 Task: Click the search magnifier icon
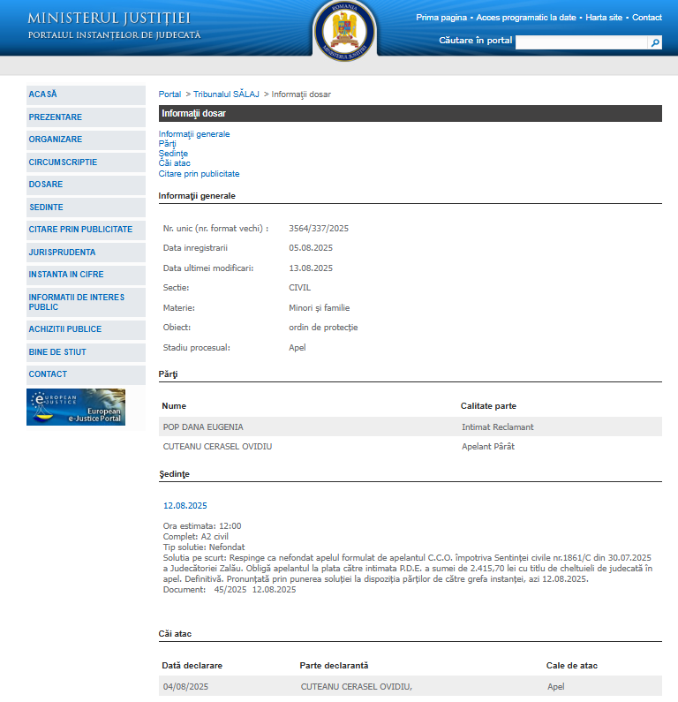[655, 42]
